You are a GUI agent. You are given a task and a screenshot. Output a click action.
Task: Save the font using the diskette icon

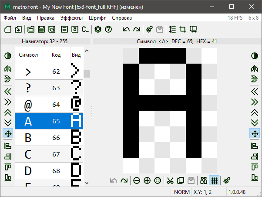coord(41,29)
